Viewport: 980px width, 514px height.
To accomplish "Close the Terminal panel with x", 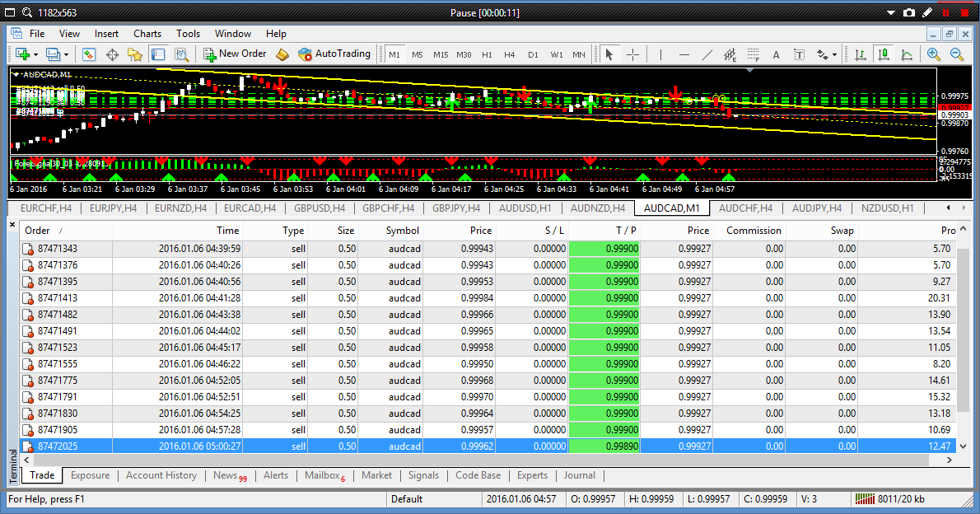I will (x=12, y=224).
